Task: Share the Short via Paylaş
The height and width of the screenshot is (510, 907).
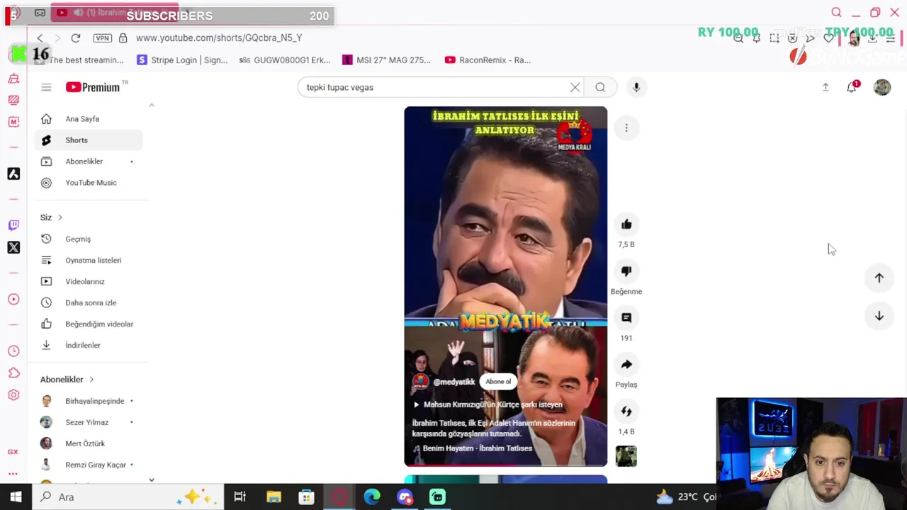Action: (x=626, y=365)
